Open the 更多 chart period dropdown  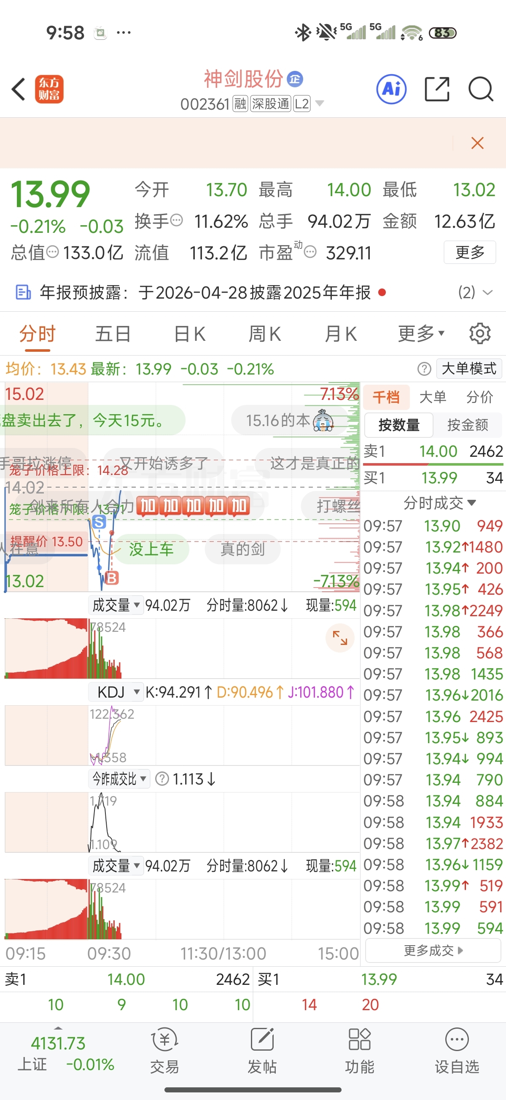(x=421, y=334)
